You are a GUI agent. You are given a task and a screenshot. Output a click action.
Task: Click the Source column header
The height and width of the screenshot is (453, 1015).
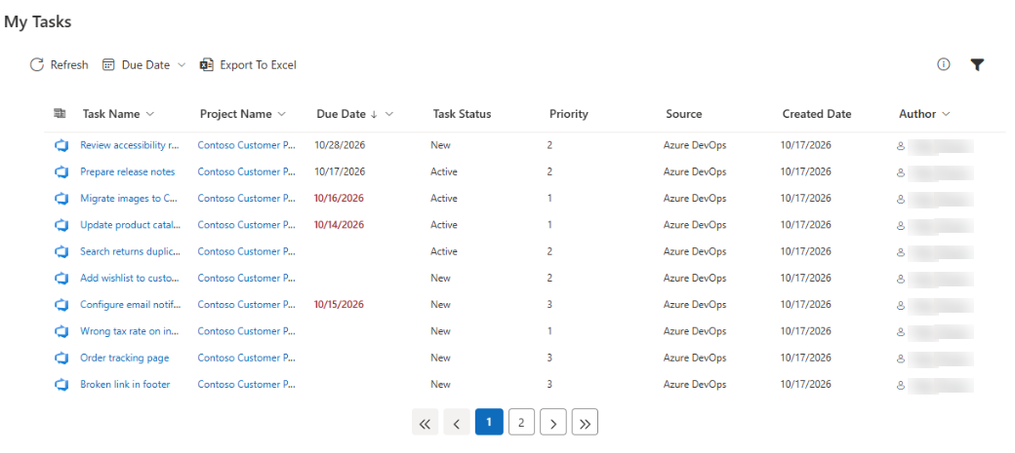coord(683,114)
